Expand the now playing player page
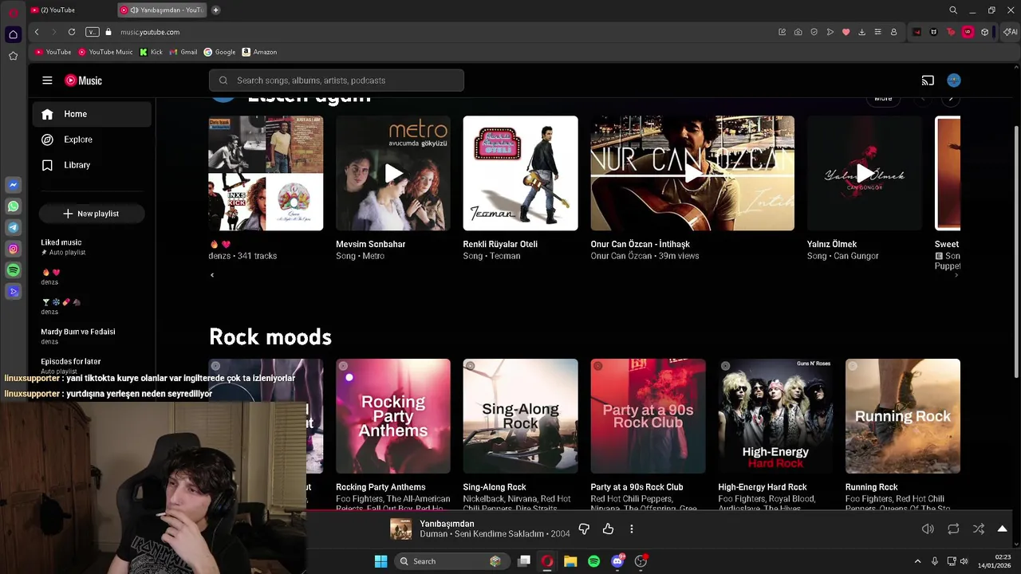The image size is (1021, 574). (1003, 529)
